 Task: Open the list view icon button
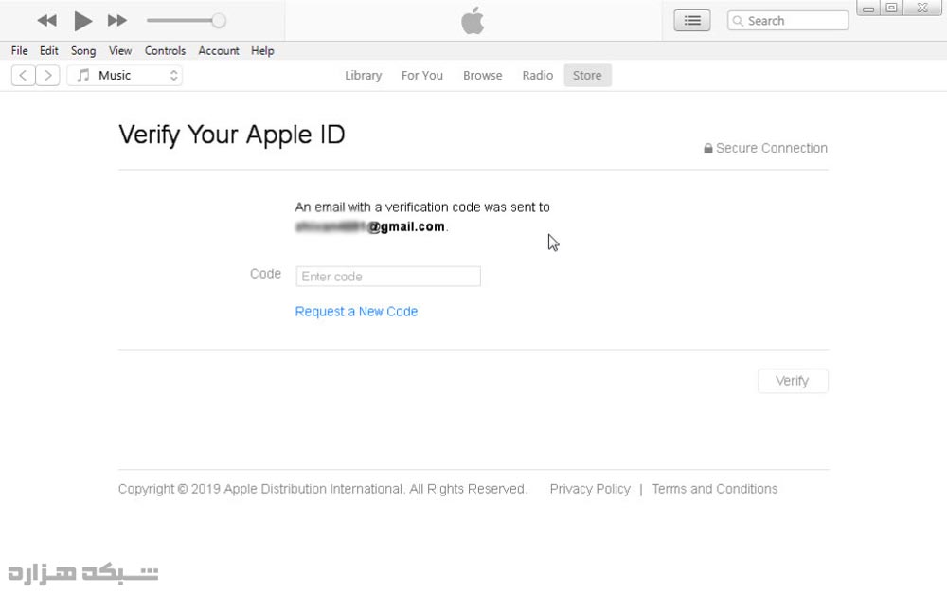point(692,21)
